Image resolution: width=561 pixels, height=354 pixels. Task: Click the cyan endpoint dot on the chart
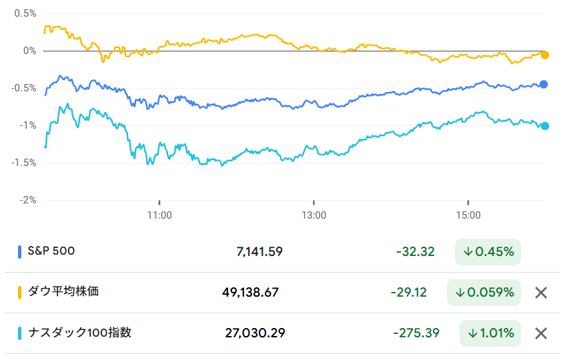tap(545, 126)
